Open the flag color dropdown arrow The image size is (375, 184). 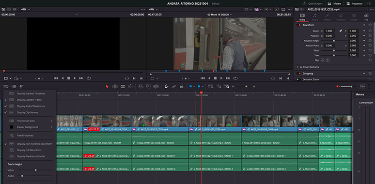194,86
